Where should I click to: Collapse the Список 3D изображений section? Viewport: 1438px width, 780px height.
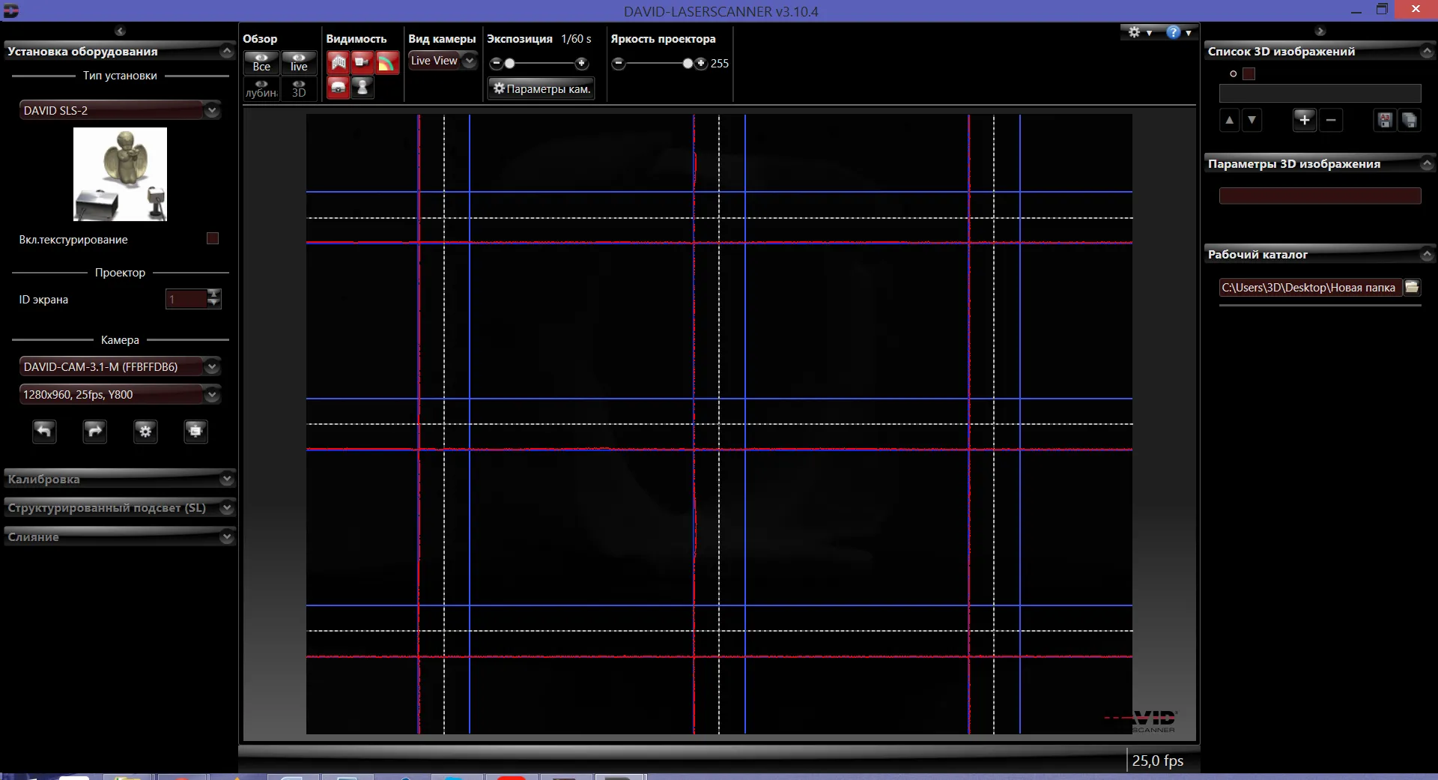[1427, 51]
